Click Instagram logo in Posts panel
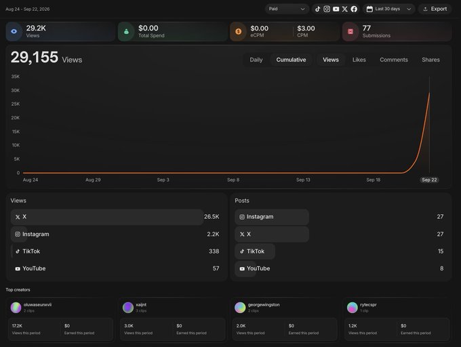Image resolution: width=461 pixels, height=347 pixels. click(242, 217)
